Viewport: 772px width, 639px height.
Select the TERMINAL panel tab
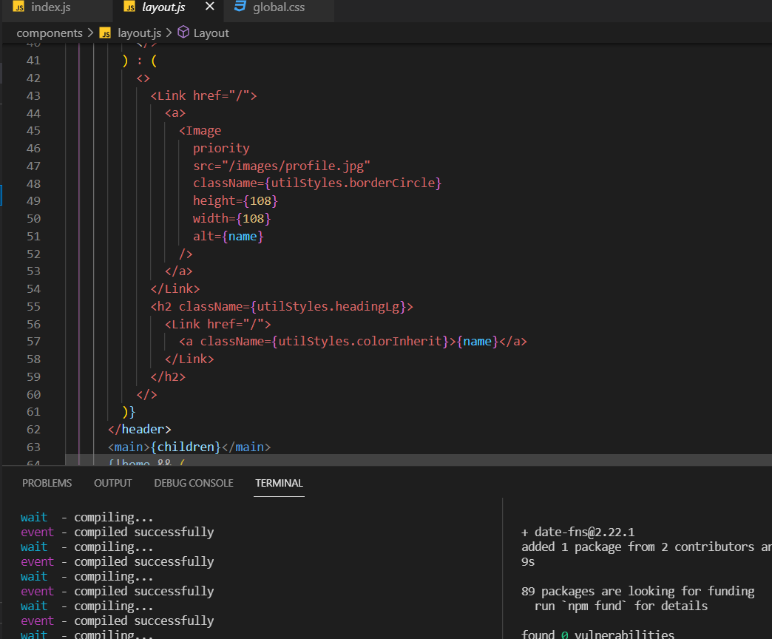click(x=279, y=483)
